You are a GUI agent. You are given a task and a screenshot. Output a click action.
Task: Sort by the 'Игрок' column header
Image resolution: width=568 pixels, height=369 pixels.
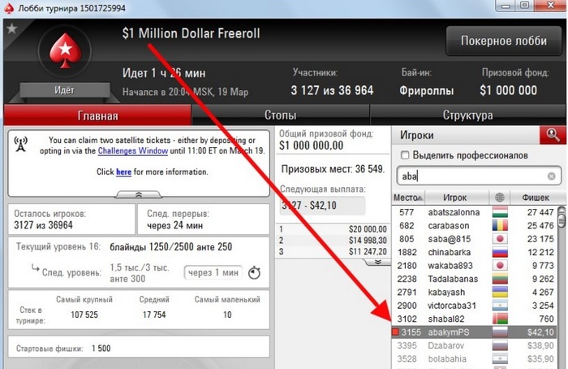click(455, 198)
